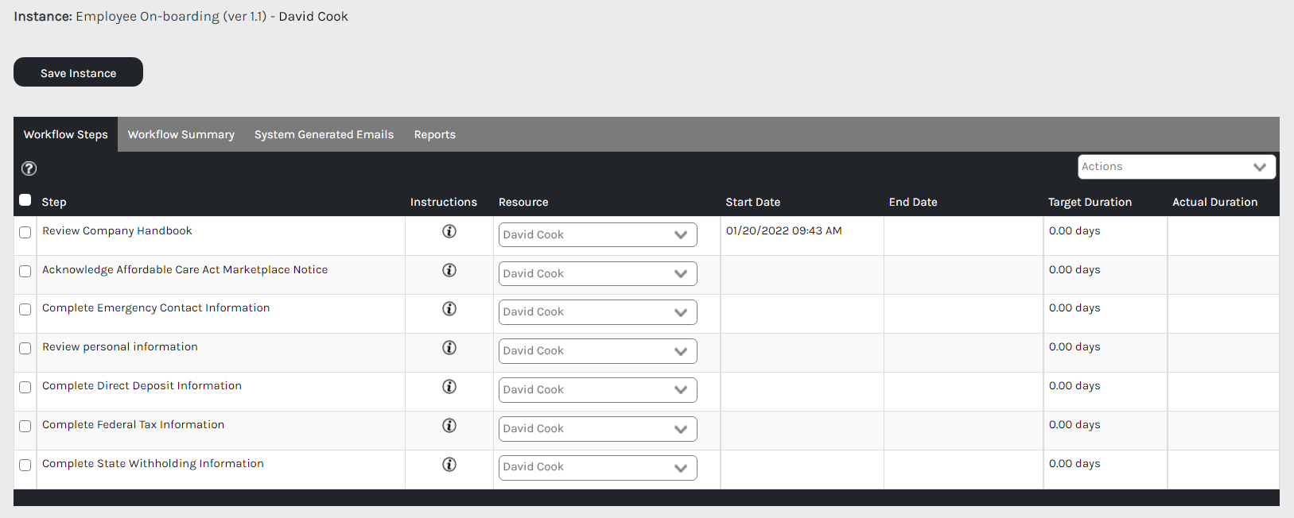The width and height of the screenshot is (1294, 518).
Task: Select the Complete Federal Tax Information step name
Action: 134,425
